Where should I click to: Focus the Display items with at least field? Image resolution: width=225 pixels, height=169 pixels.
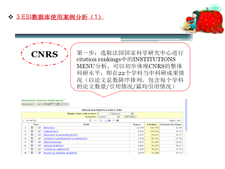click(x=103, y=113)
